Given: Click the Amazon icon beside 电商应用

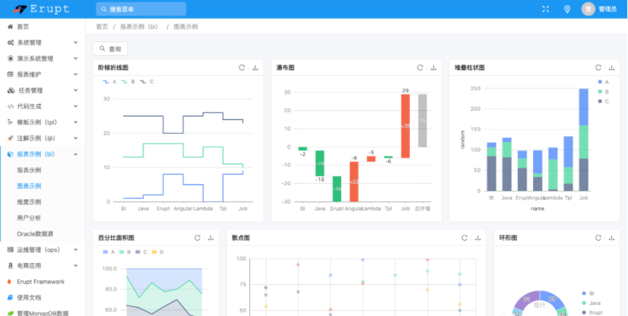Looking at the screenshot, I should pyautogui.click(x=10, y=265).
